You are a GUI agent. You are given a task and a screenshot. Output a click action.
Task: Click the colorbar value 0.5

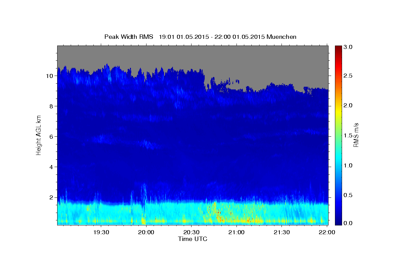pyautogui.click(x=348, y=195)
